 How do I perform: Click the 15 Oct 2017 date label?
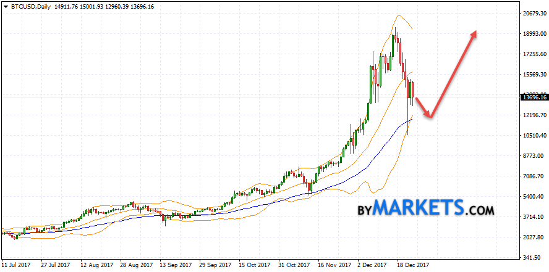[255, 264]
